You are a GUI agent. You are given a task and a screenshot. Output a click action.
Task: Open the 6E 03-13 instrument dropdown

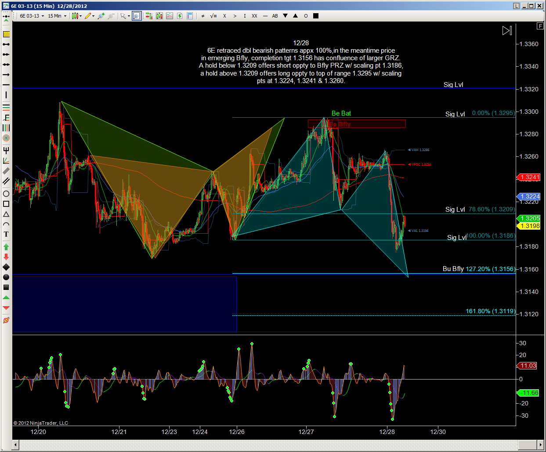click(x=32, y=16)
